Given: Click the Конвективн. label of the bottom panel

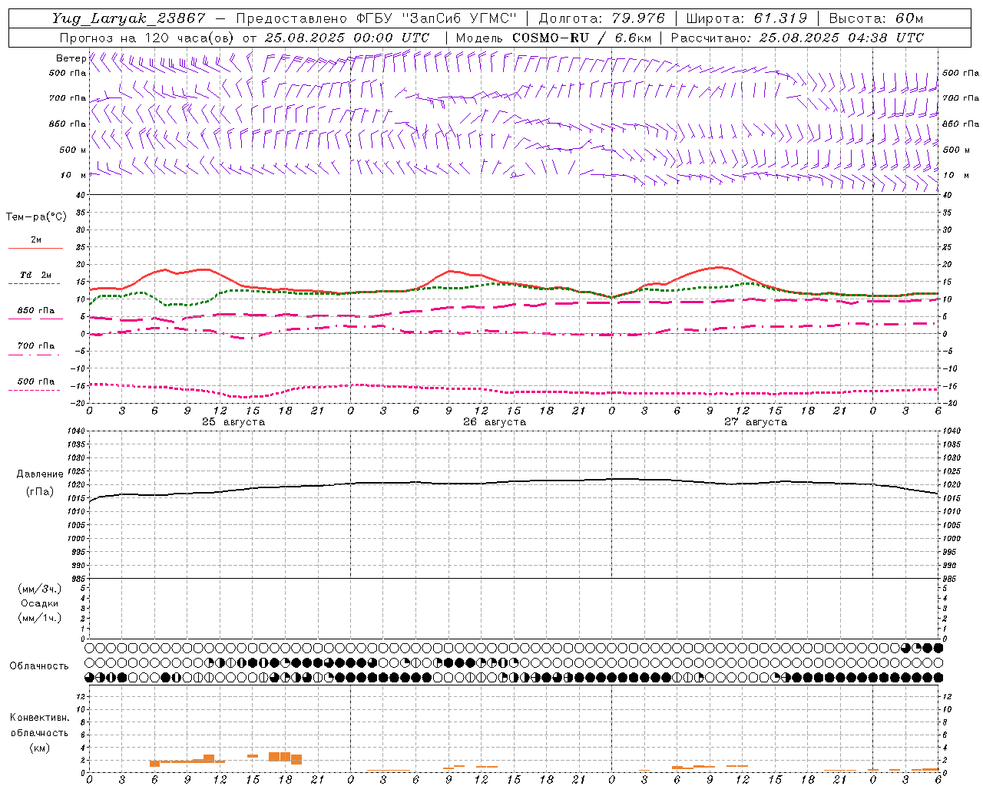Looking at the screenshot, I should click(39, 718).
